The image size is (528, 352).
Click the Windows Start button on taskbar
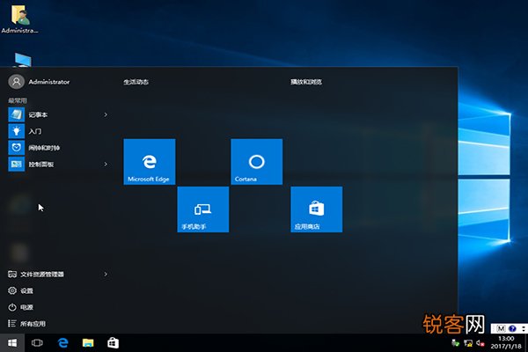tap(13, 341)
